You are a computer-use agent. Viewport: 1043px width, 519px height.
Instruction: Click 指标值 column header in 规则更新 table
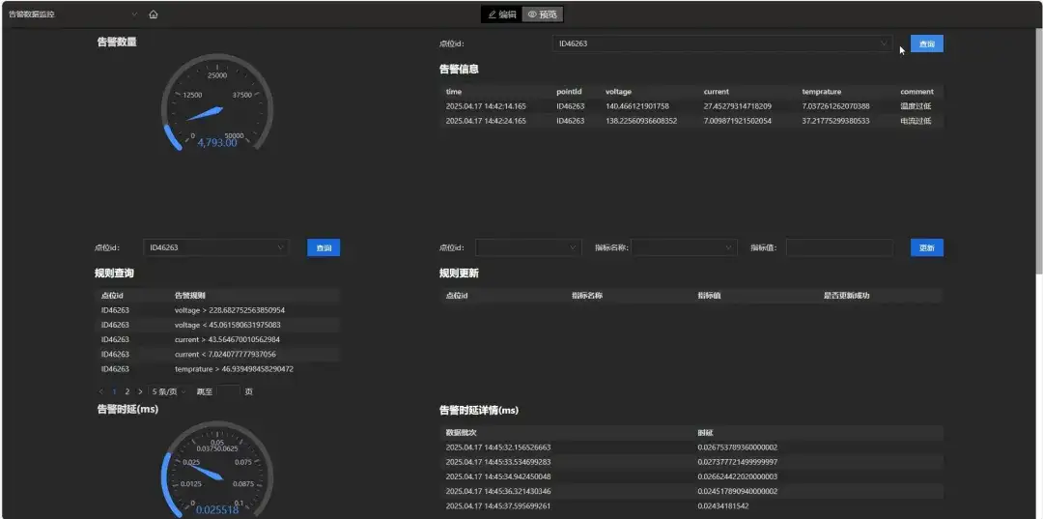[709, 296]
